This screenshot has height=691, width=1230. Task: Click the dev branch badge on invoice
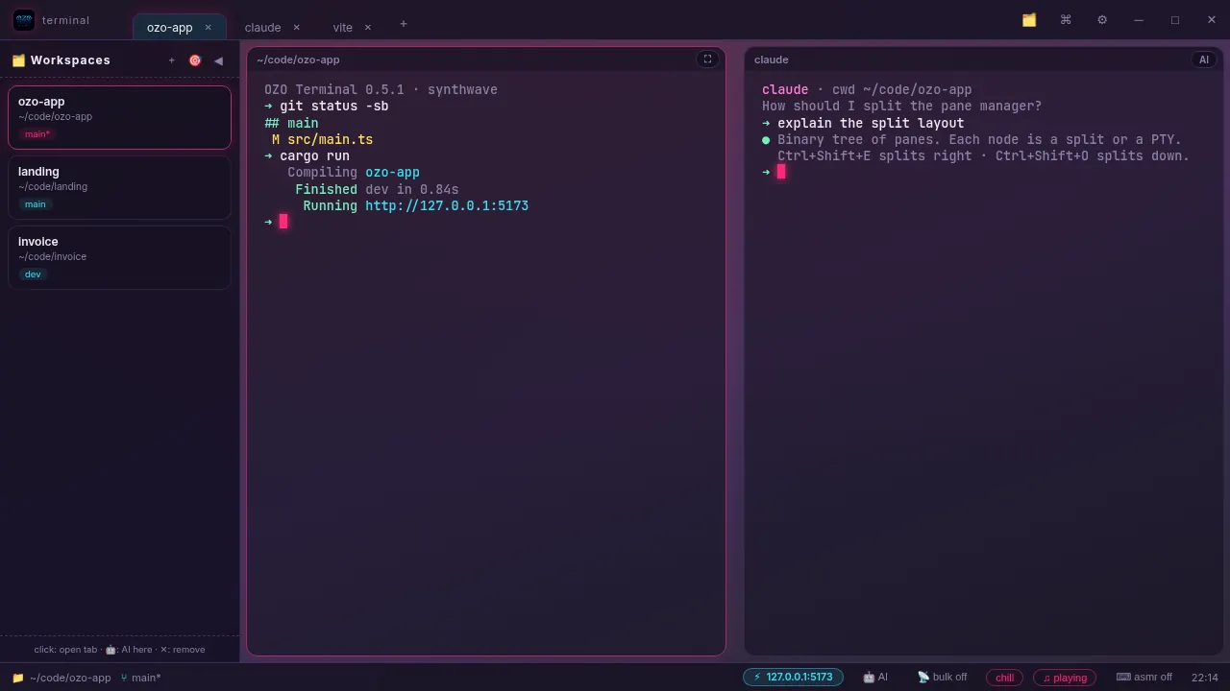(33, 274)
